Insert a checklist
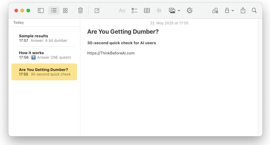The image size is (270, 145). pyautogui.click(x=134, y=11)
